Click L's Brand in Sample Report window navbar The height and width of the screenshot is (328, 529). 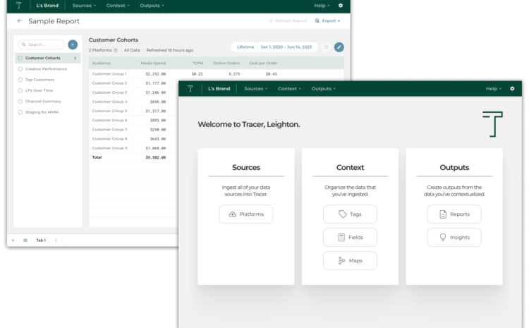pyautogui.click(x=47, y=6)
